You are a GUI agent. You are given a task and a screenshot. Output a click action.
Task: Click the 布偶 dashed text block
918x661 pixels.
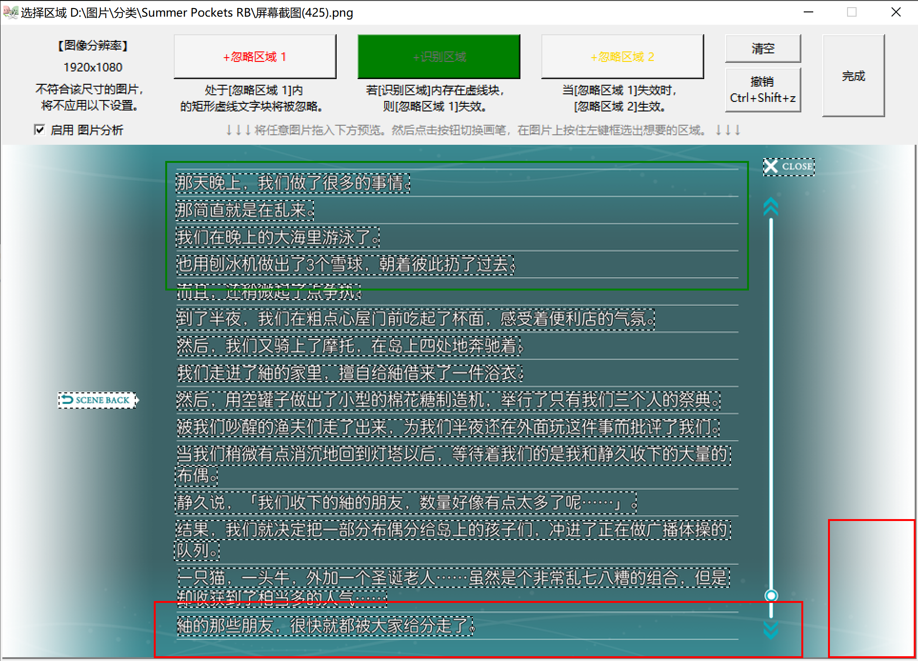[196, 475]
